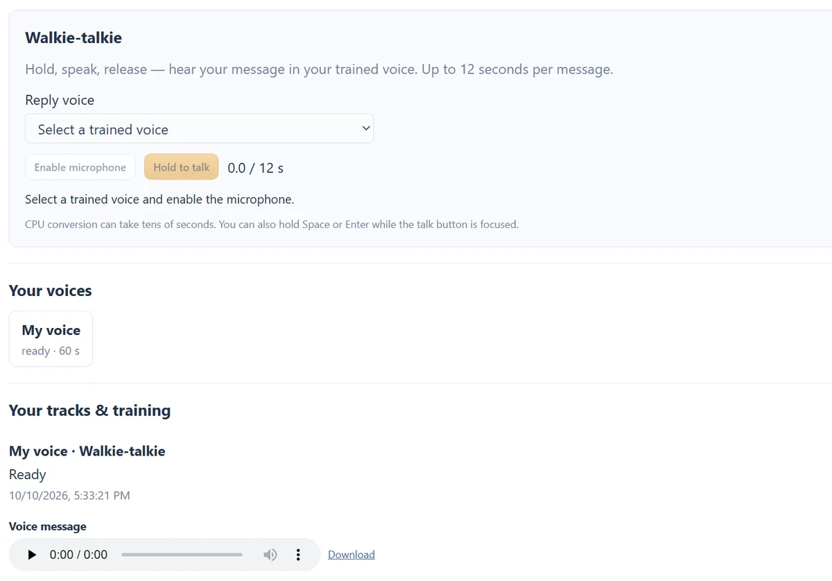Click the Hold to talk button
The height and width of the screenshot is (581, 832).
[x=182, y=167]
